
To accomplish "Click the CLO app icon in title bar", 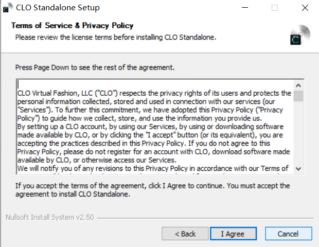I will (8, 8).
